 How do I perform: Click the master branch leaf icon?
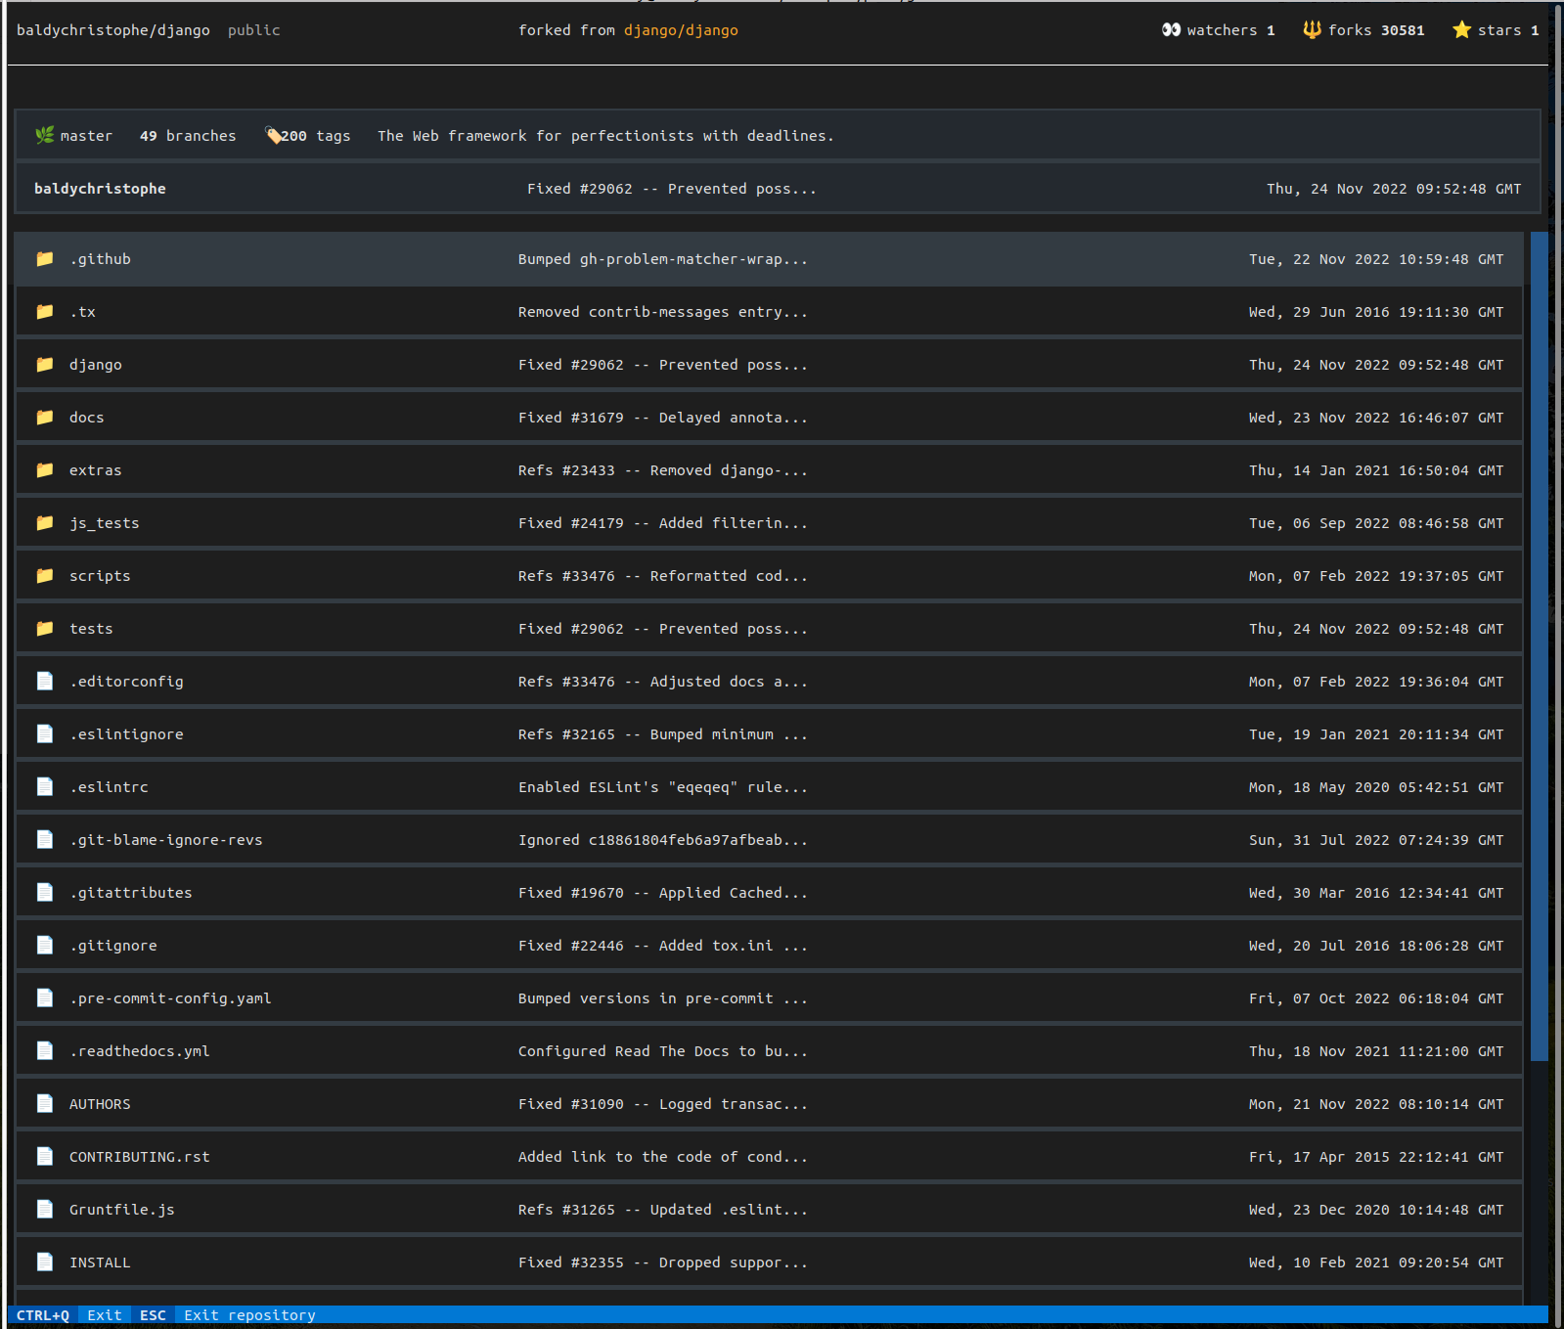pos(45,135)
